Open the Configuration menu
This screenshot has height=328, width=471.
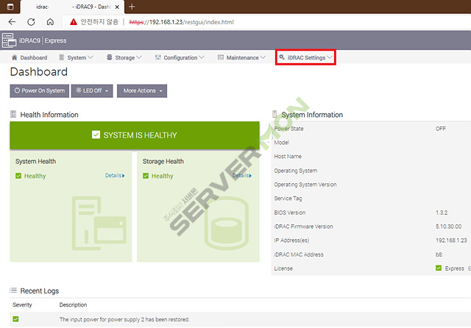click(180, 57)
